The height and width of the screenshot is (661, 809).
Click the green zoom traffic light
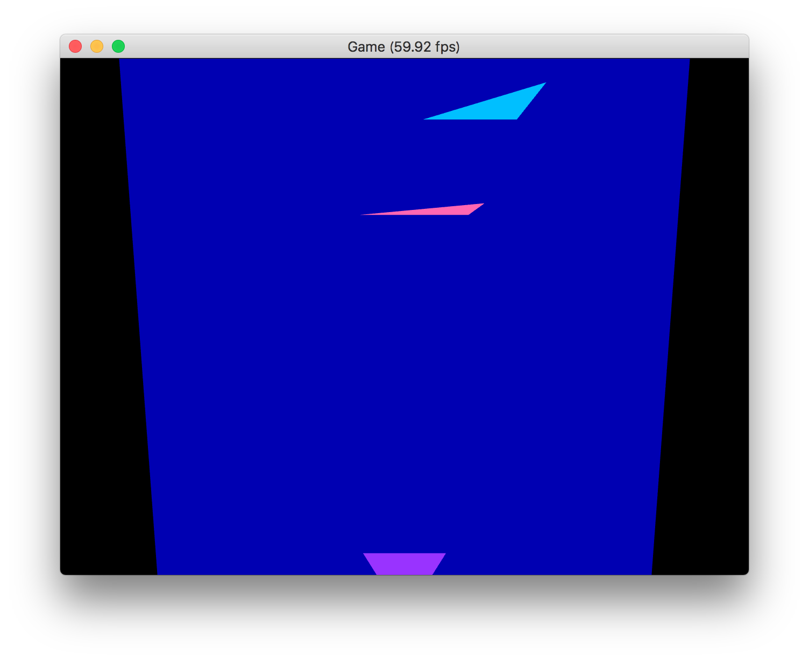pyautogui.click(x=118, y=47)
